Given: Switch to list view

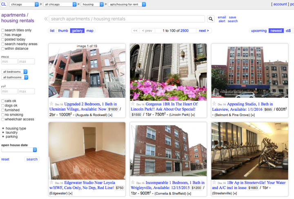Looking at the screenshot, I should click(x=52, y=31).
